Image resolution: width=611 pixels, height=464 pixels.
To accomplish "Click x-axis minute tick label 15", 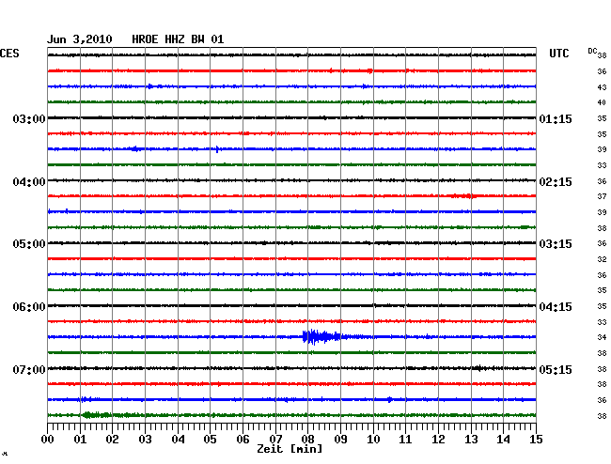I will click(x=536, y=439).
